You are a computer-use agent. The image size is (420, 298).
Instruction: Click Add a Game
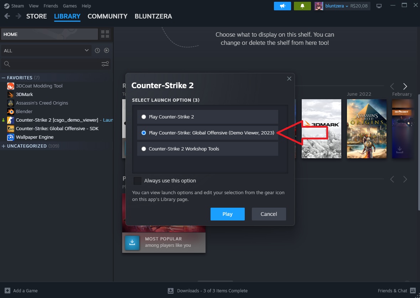click(21, 291)
